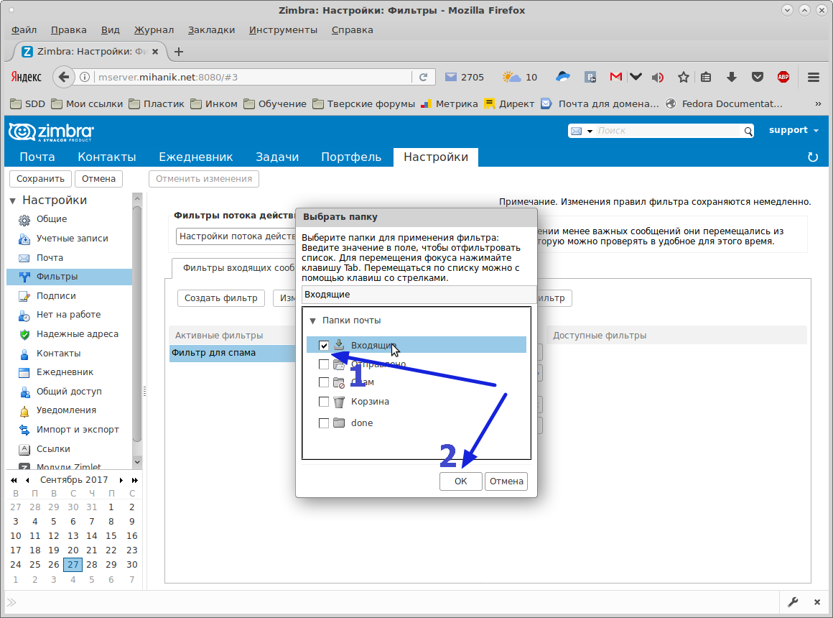Click the Zimbra logo
Screen dimensions: 833x618
tap(51, 132)
